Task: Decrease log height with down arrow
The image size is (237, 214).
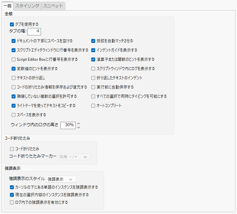Action: 78,127
